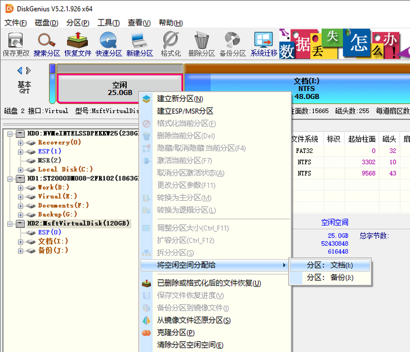Expand the Recovery(0) partition node
410x352 pixels.
pyautogui.click(x=20, y=143)
